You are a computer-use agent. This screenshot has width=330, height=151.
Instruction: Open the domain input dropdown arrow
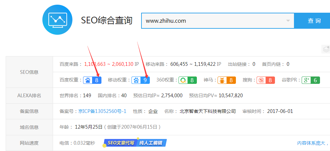point(288,21)
